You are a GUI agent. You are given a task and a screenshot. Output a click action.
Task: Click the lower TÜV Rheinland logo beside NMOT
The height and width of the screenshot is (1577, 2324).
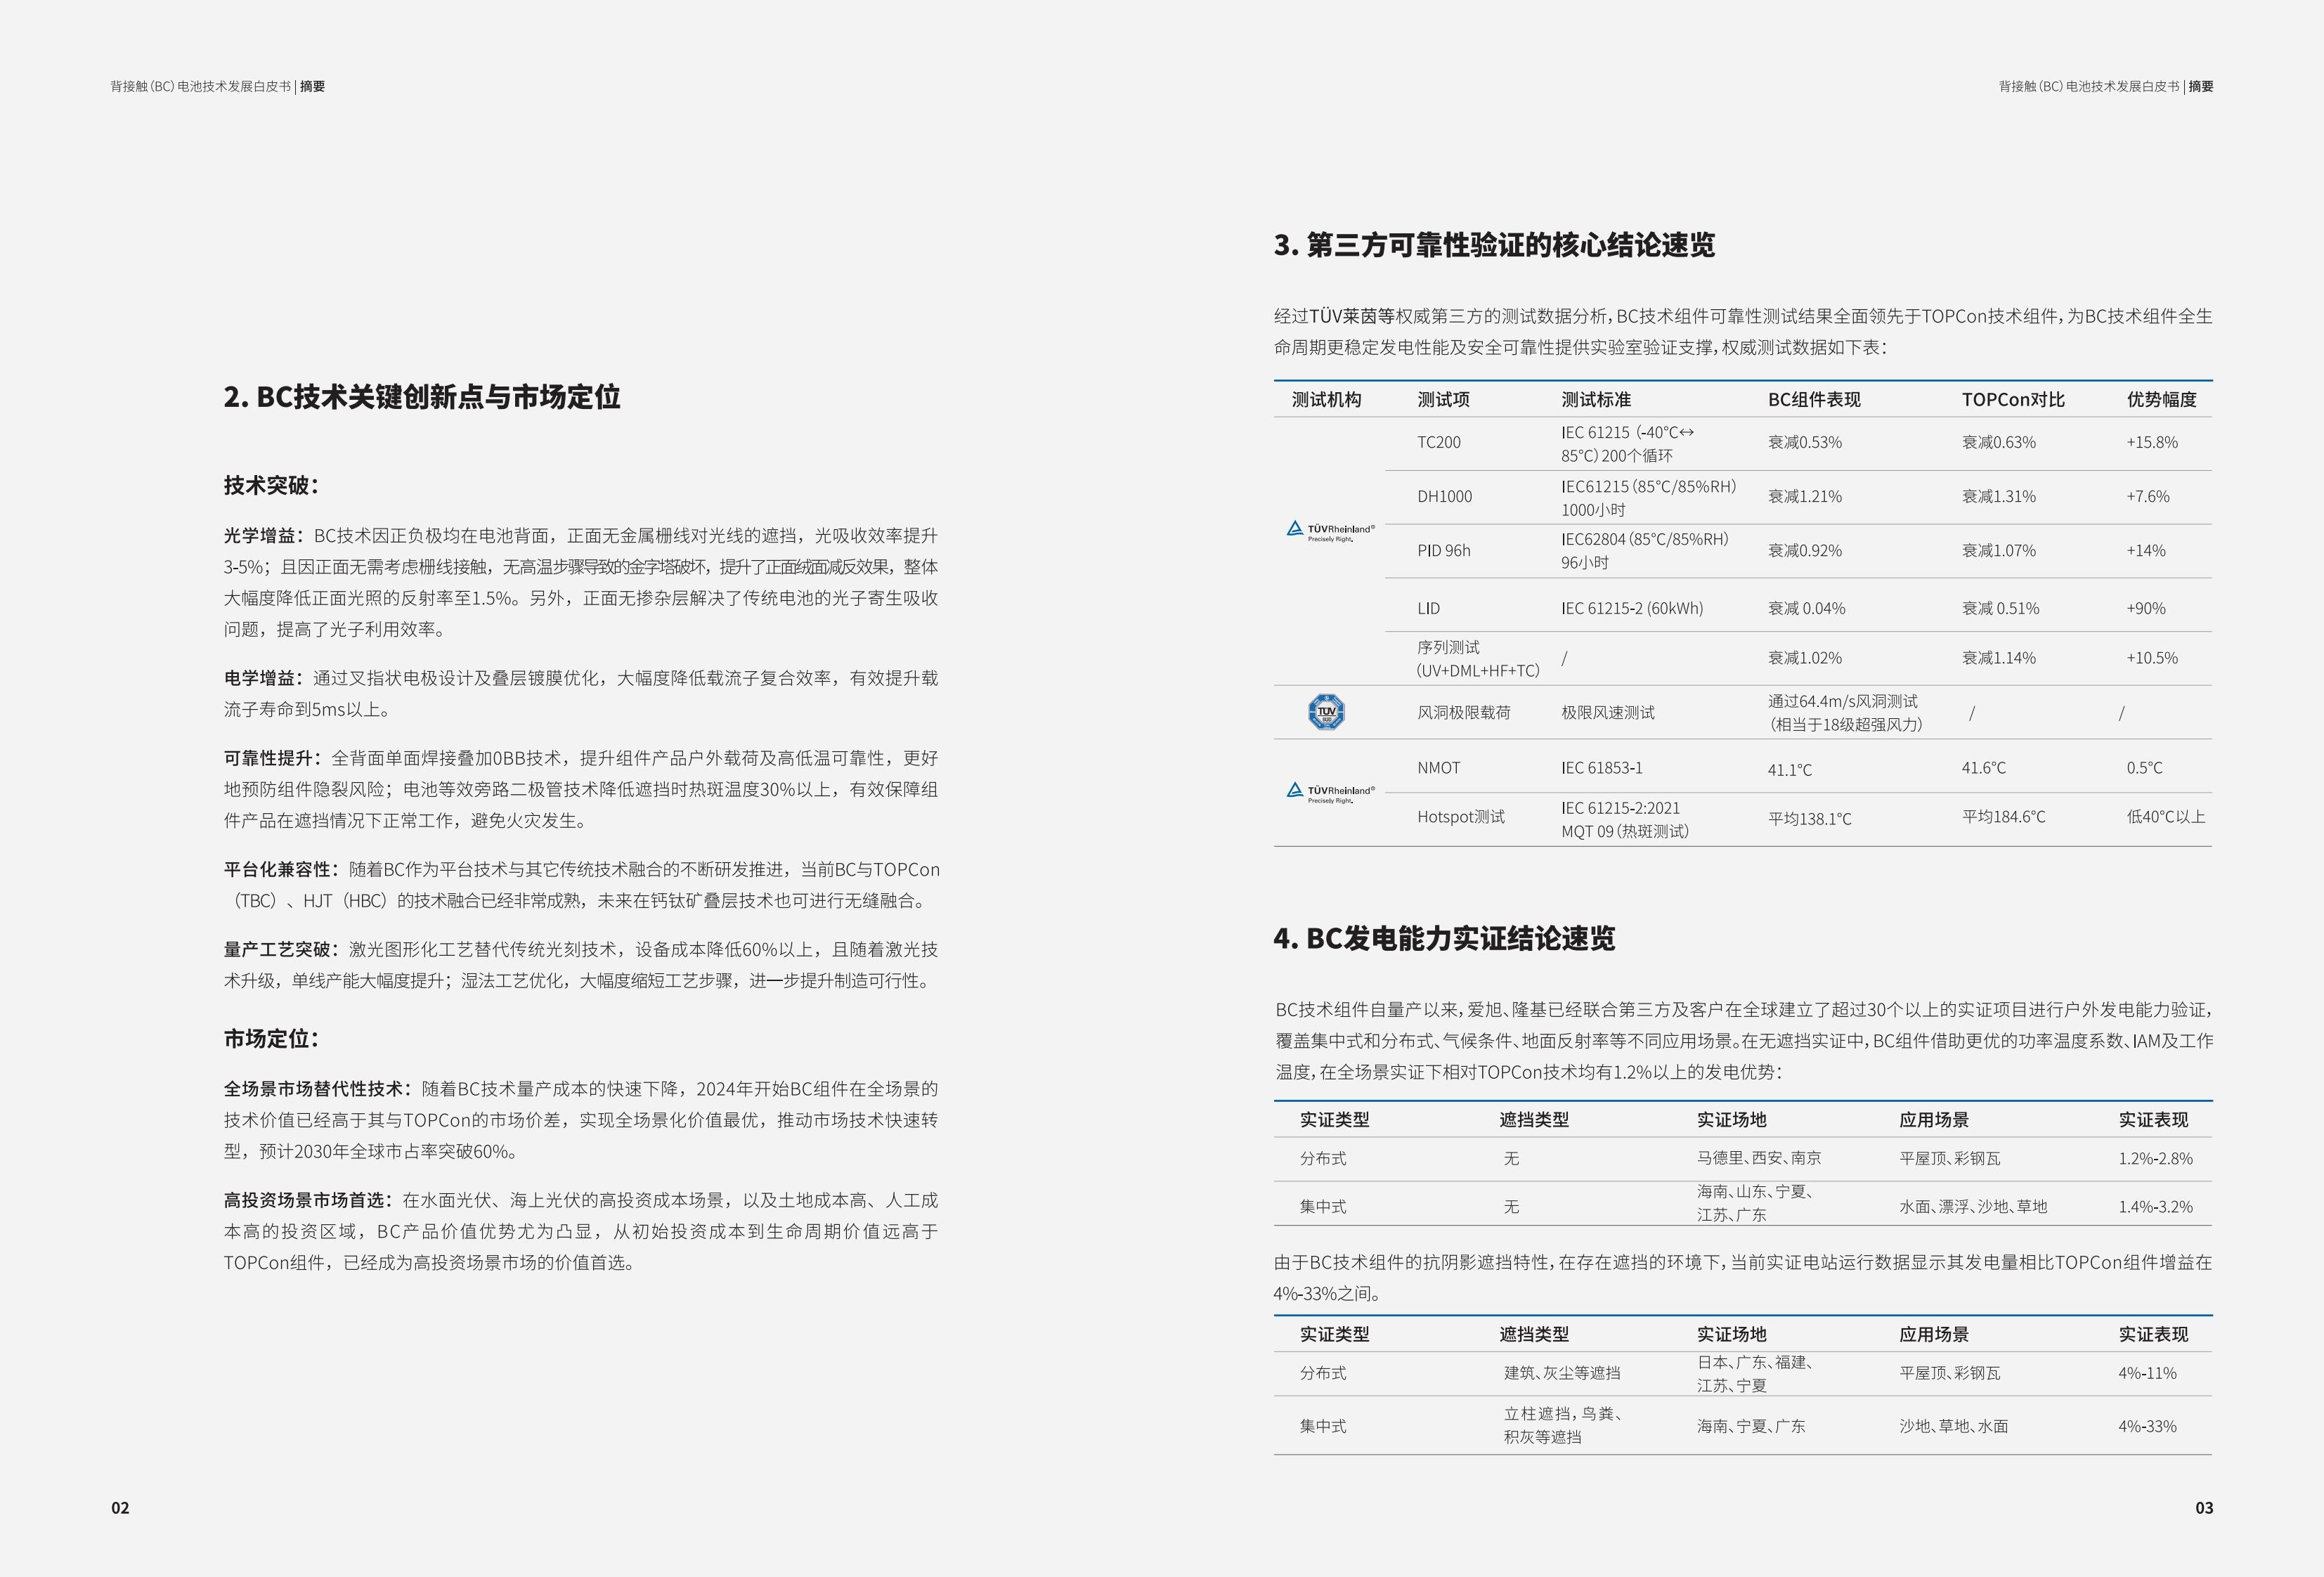point(1330,793)
